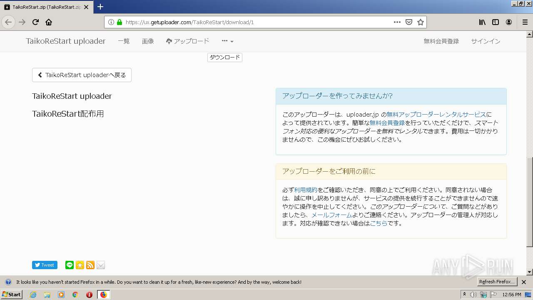Click the yellow star bookmark share icon
The width and height of the screenshot is (533, 300).
coord(80,265)
